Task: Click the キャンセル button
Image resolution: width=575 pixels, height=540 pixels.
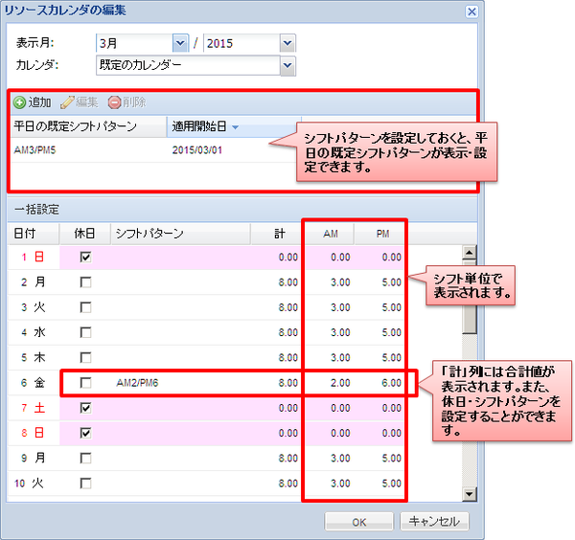Action: [x=434, y=522]
